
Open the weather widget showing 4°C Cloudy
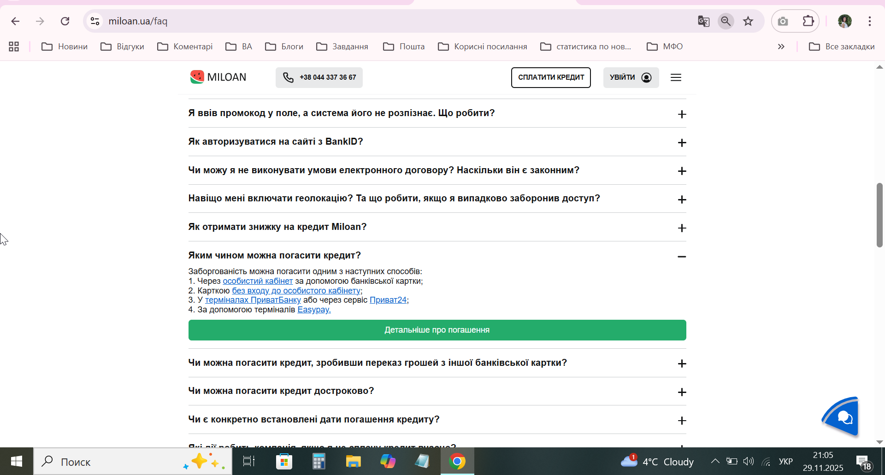(x=657, y=462)
